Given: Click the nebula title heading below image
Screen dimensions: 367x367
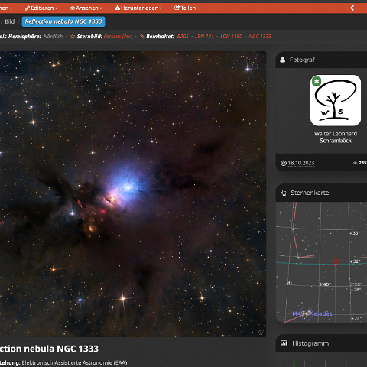Looking at the screenshot, I should [49, 349].
